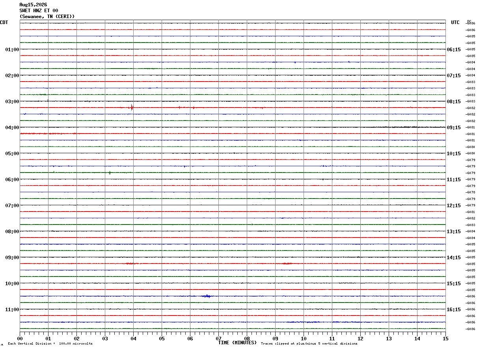Screen dimensions: 477x349
Task: Select the 07 minute mark on the x-axis
Action: 218,339
